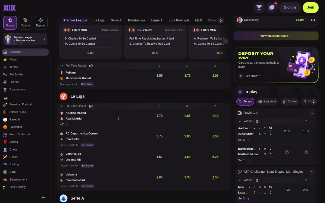Collapse the Premier League Full Time Result market
The height and width of the screenshot is (203, 325).
[62, 66]
